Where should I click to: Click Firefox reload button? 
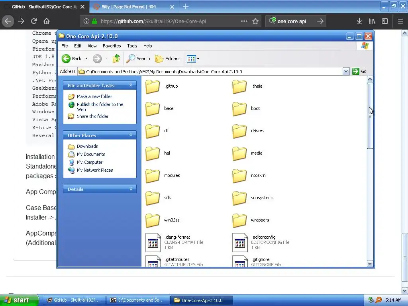pyautogui.click(x=34, y=21)
